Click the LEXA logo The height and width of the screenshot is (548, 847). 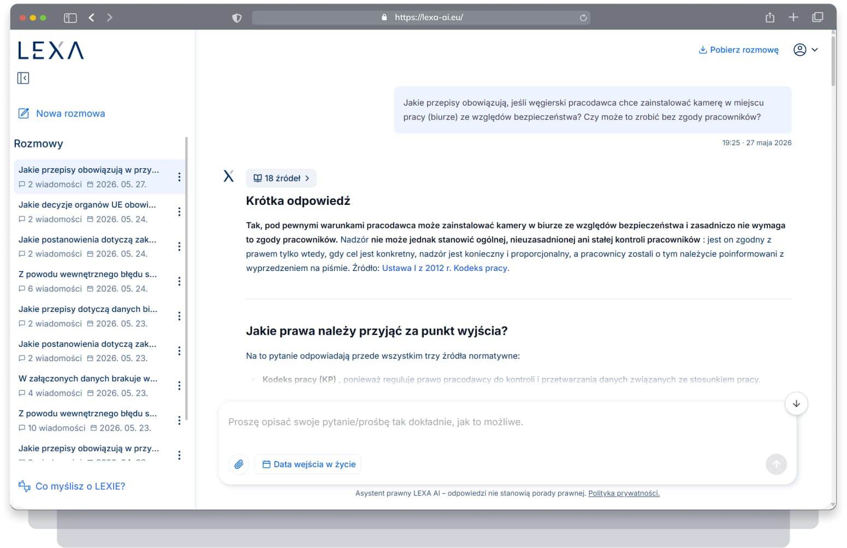51,50
